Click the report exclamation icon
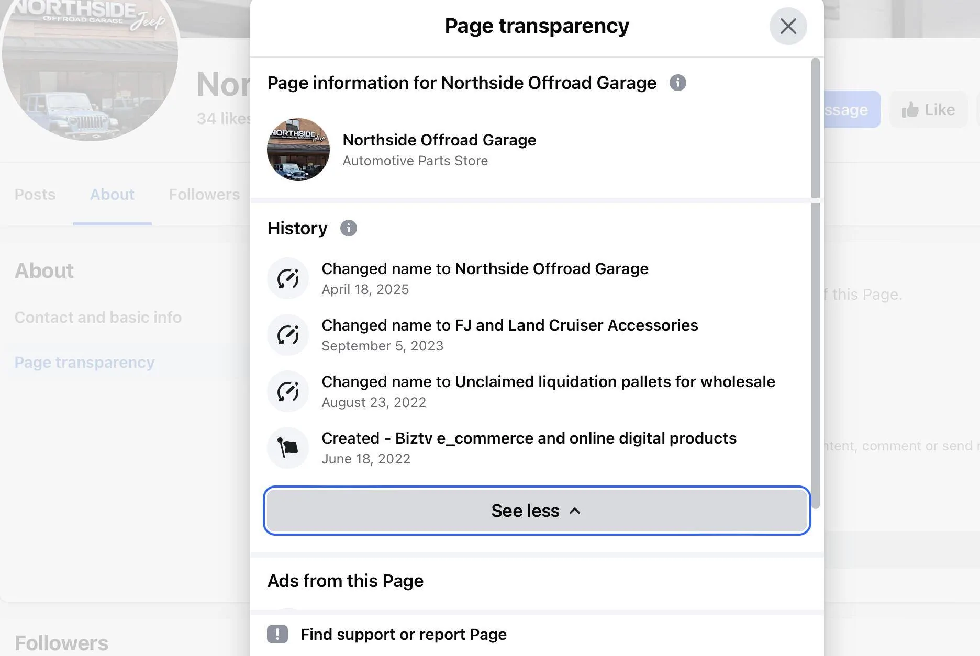 [x=277, y=634]
